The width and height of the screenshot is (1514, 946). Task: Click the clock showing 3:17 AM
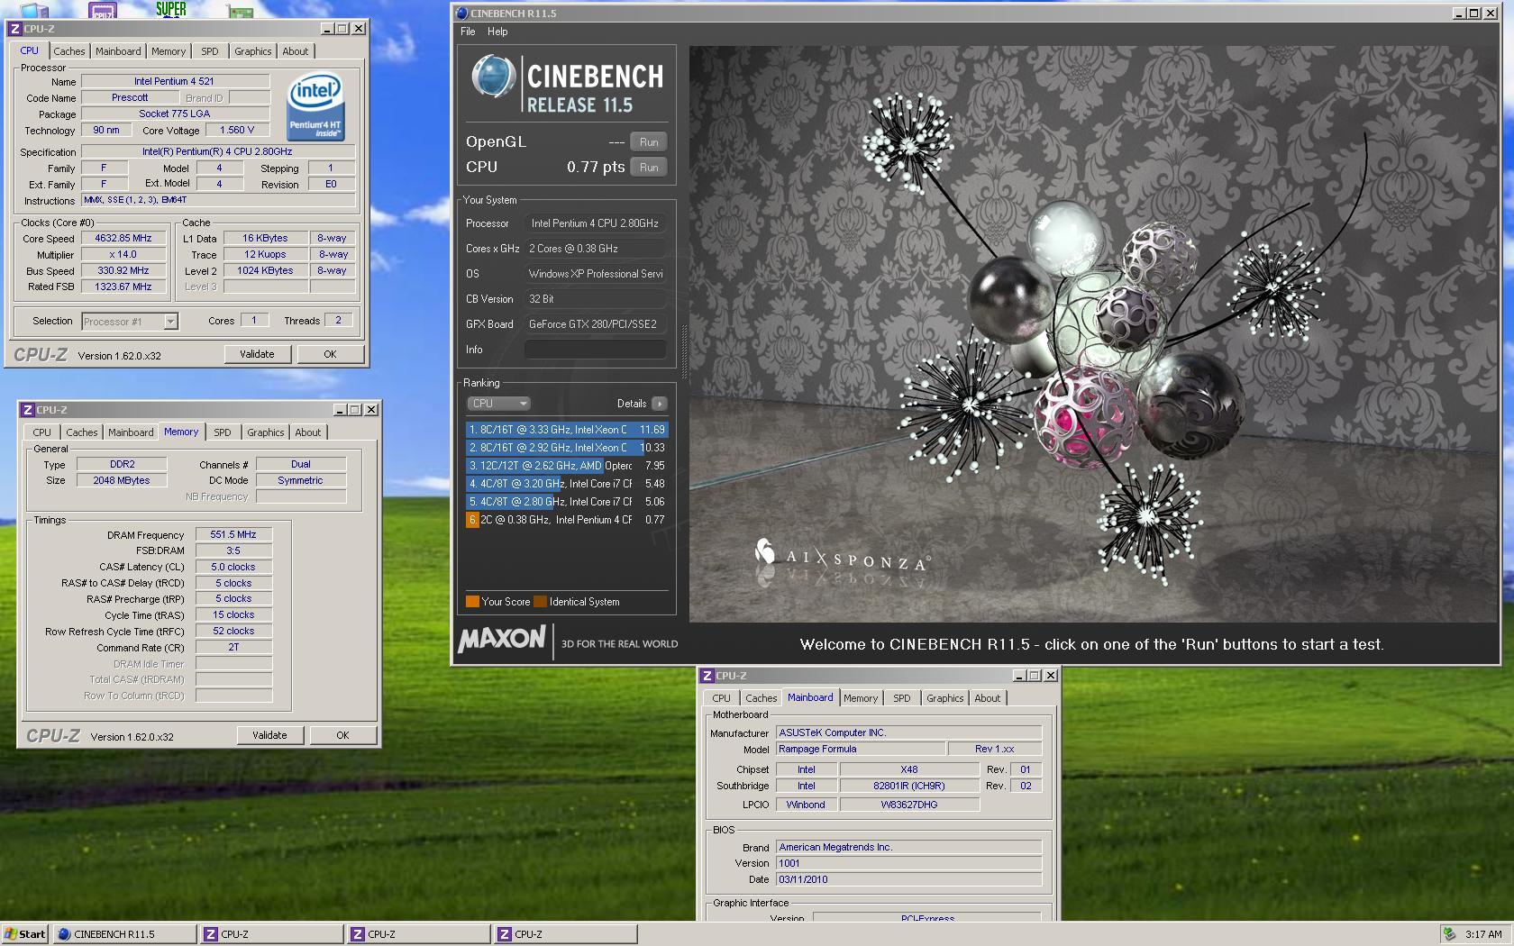[x=1483, y=934]
